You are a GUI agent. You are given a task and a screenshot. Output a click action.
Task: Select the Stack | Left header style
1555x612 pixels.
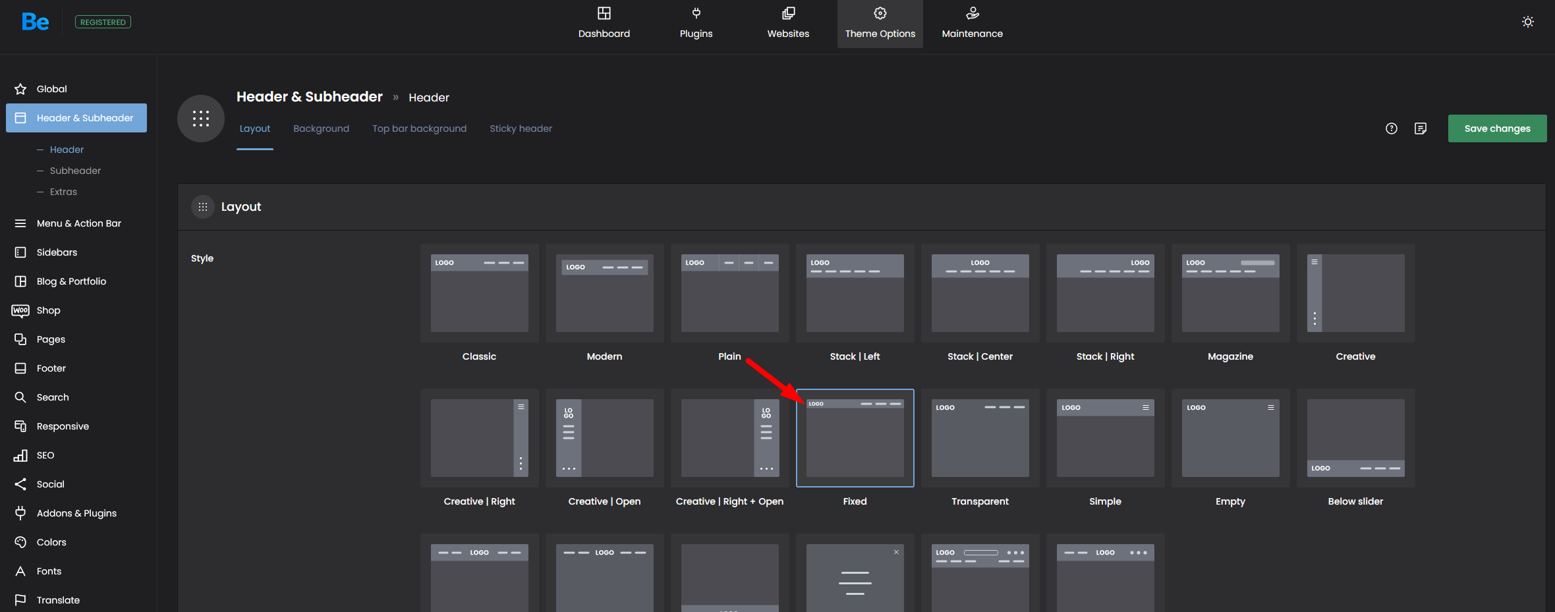[855, 293]
